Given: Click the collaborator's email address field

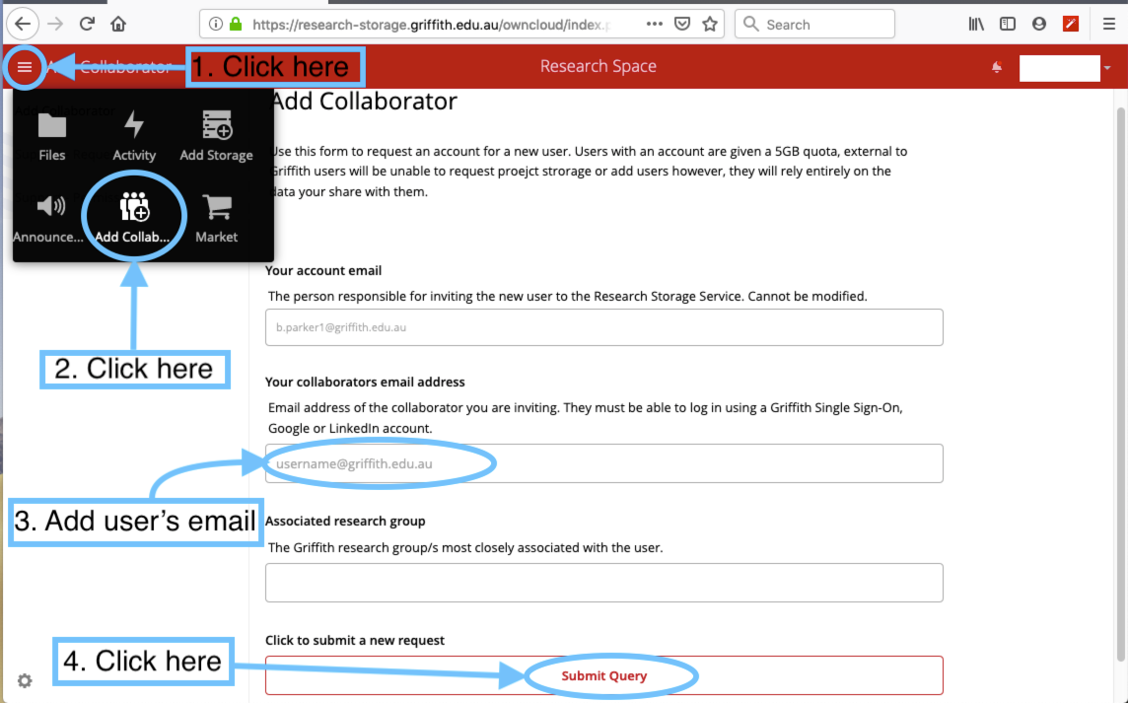Looking at the screenshot, I should (x=603, y=463).
